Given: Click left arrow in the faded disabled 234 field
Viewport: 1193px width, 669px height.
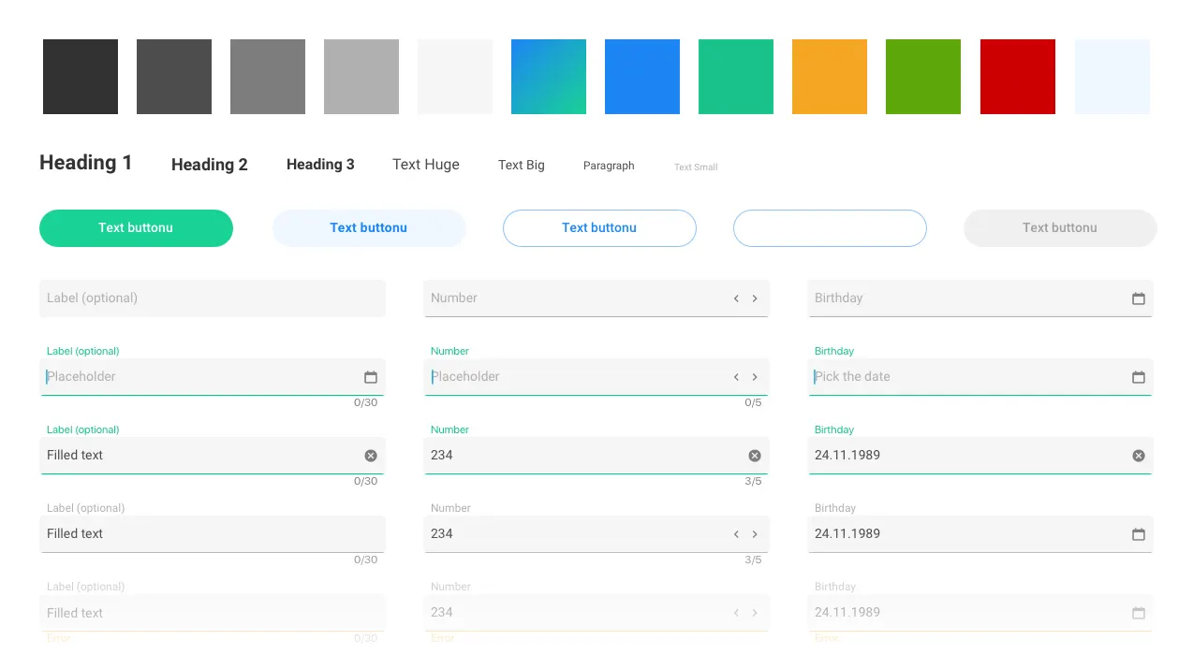Looking at the screenshot, I should coord(736,613).
